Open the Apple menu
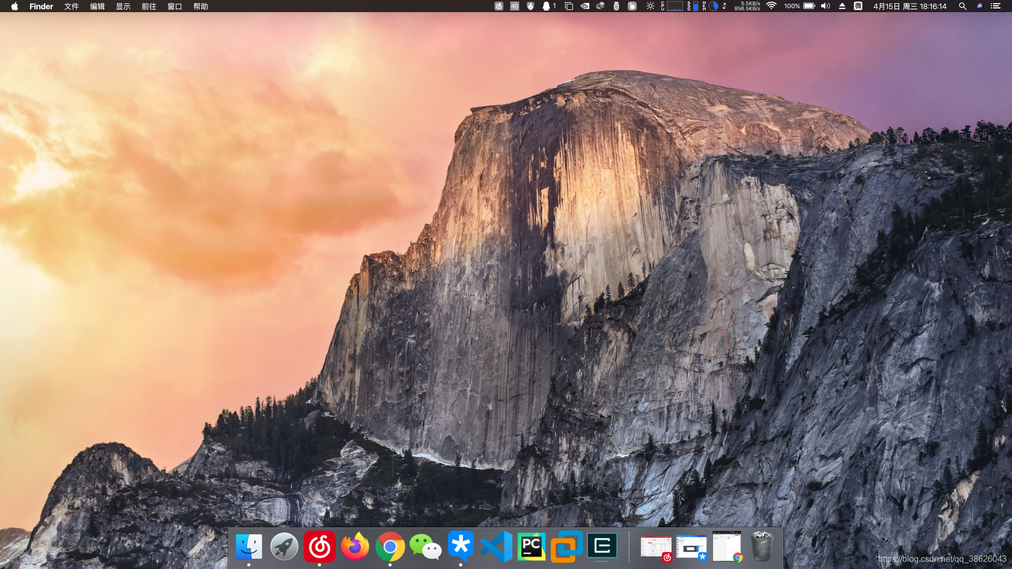The width and height of the screenshot is (1012, 569). point(15,6)
